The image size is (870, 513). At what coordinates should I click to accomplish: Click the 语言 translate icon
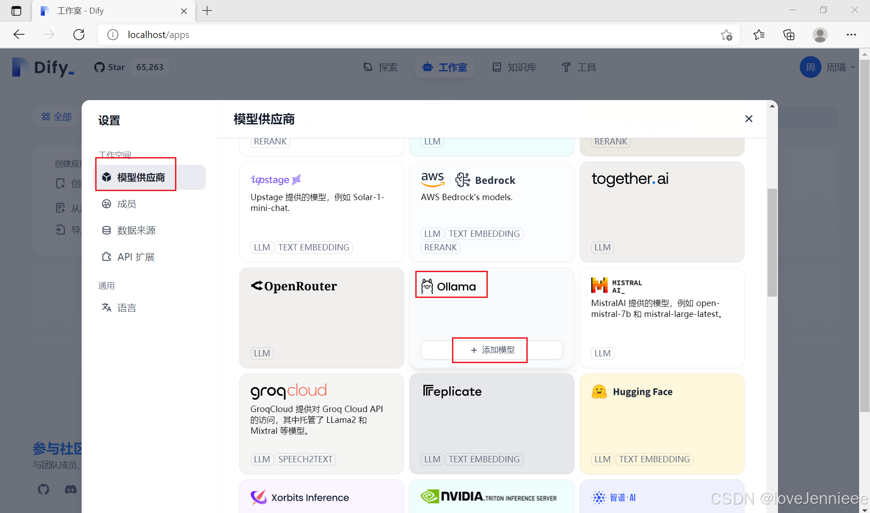click(x=107, y=307)
